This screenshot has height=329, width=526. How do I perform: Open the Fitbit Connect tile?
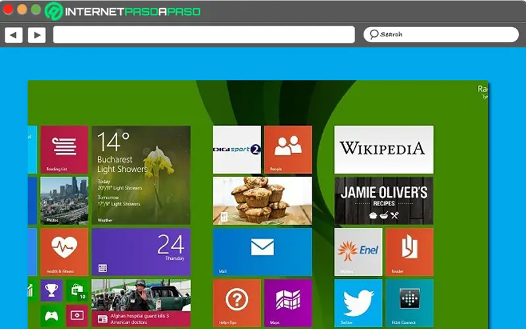[x=410, y=303]
